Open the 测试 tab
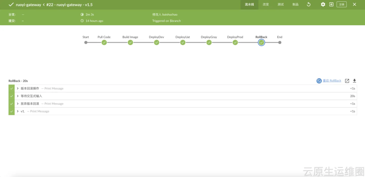 pos(281,5)
